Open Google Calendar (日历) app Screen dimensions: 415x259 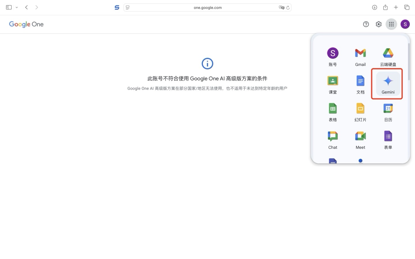pos(388,112)
